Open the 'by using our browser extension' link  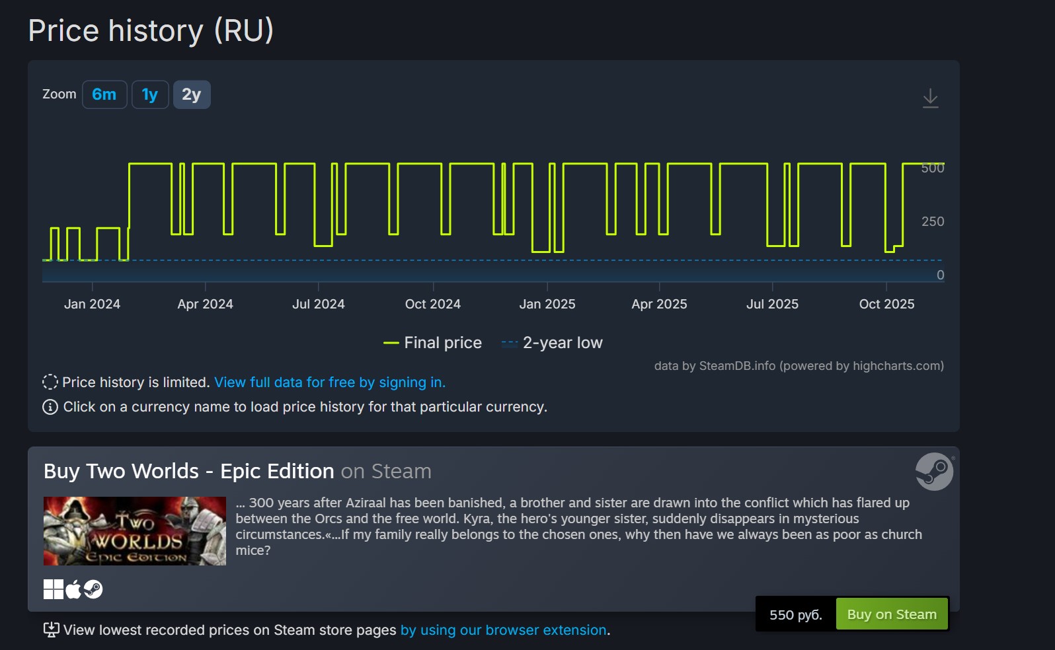(x=504, y=630)
